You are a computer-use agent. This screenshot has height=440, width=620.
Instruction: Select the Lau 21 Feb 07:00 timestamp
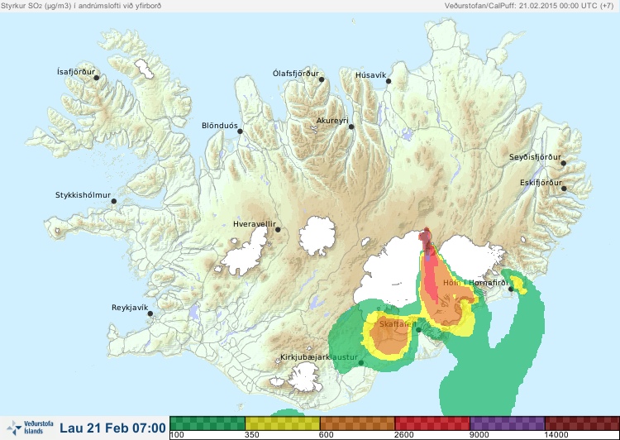coord(112,428)
